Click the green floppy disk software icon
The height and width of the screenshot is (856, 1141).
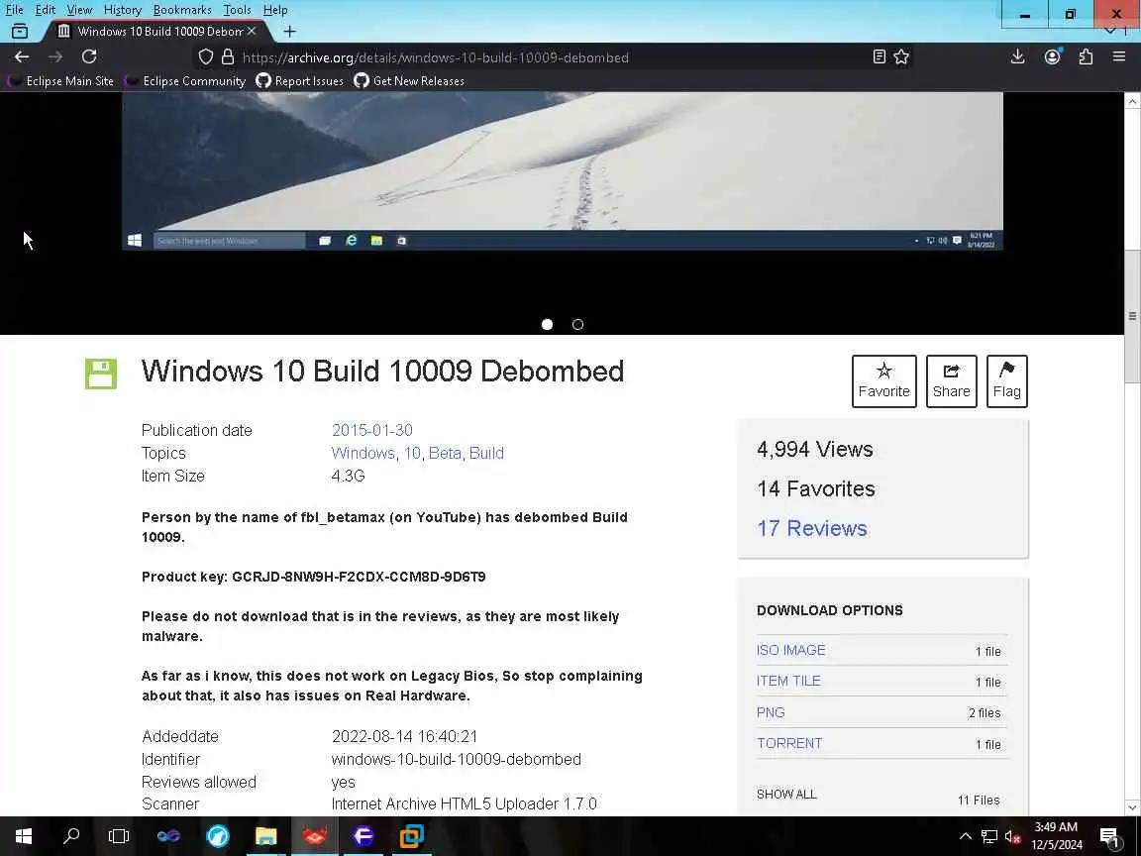click(x=100, y=374)
